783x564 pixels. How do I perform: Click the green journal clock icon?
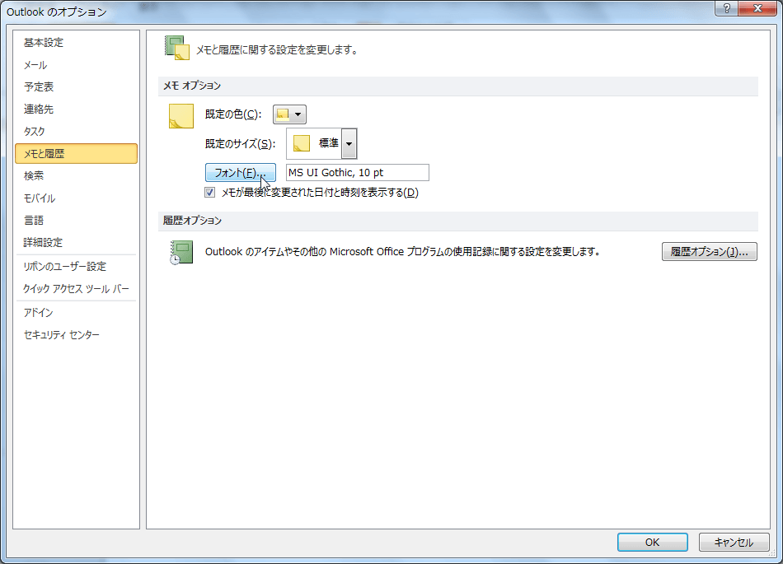coord(181,252)
